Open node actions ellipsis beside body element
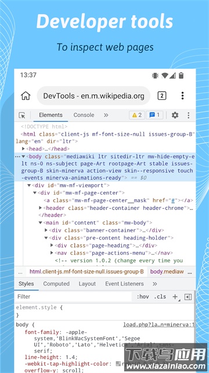This screenshot has width=209, height=373. tap(17, 157)
